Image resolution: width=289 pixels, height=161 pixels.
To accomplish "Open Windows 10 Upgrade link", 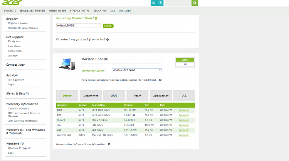I will [20, 148].
